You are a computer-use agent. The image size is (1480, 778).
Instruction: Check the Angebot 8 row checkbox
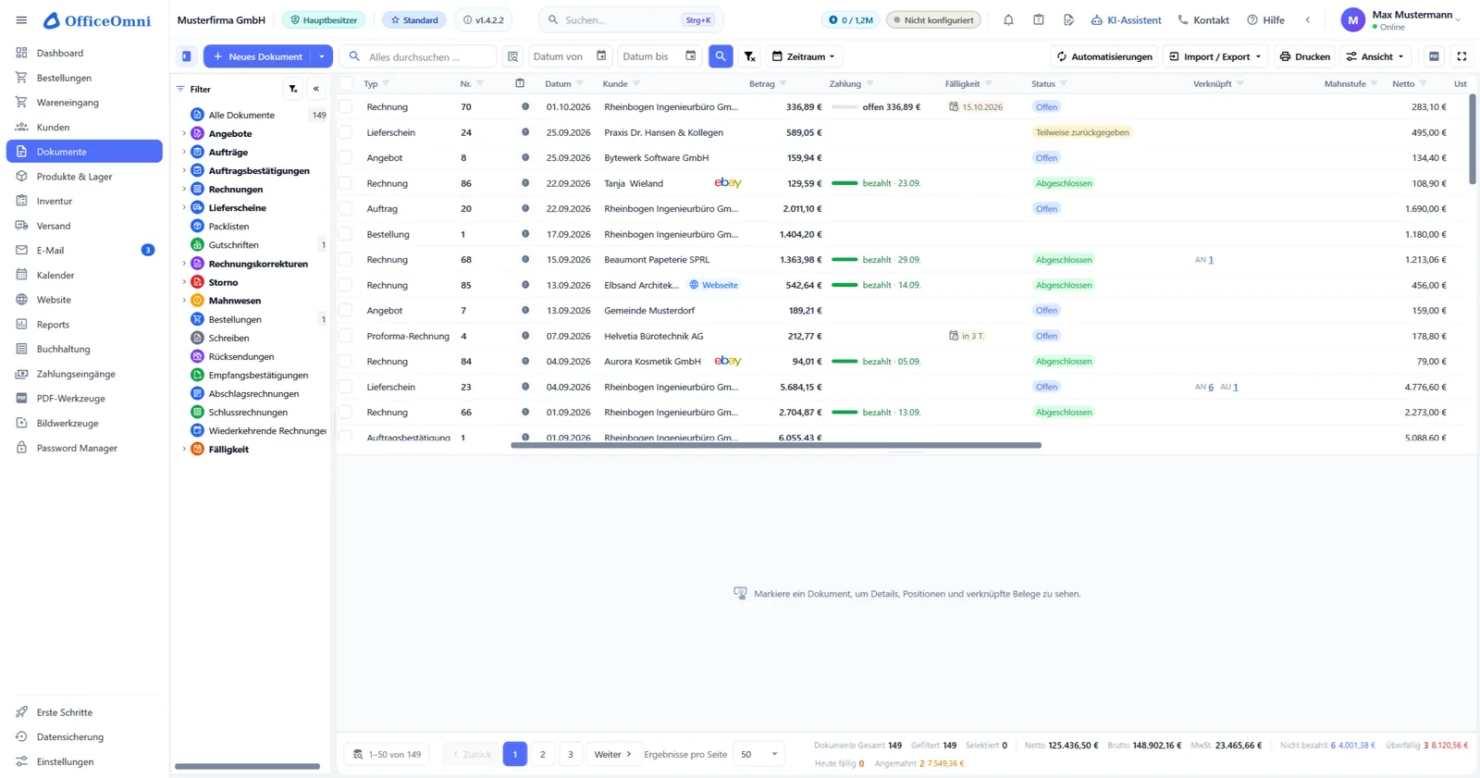tap(346, 157)
